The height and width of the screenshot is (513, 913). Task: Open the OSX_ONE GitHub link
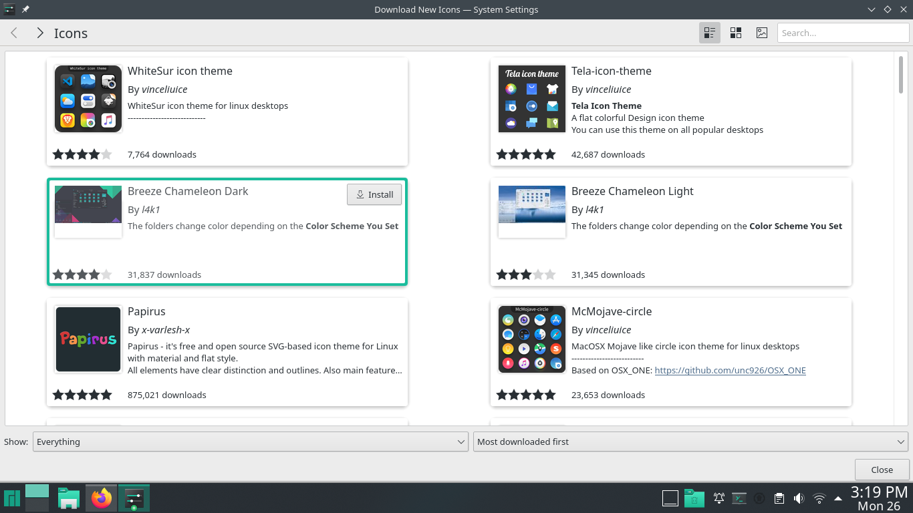click(x=730, y=370)
